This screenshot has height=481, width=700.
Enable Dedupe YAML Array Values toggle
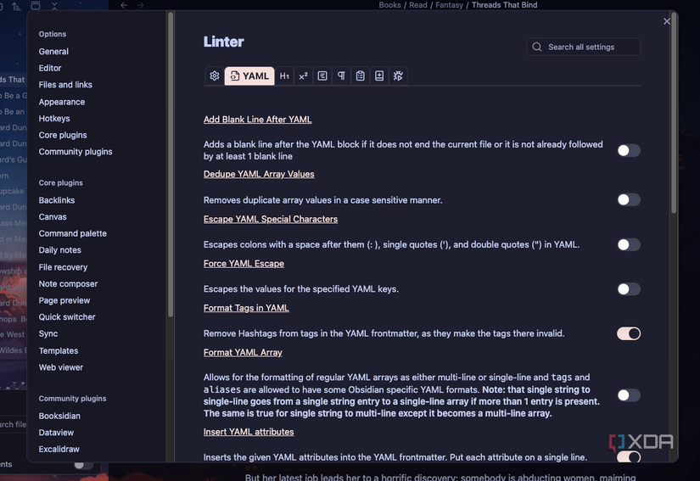[x=629, y=199]
